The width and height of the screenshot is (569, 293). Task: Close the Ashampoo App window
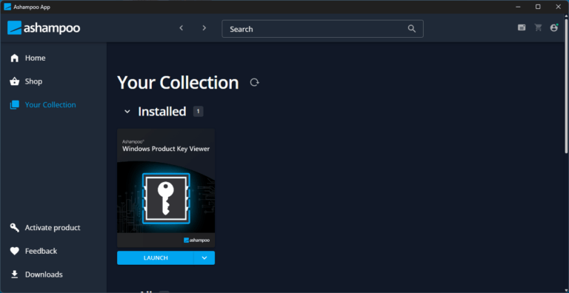pyautogui.click(x=558, y=7)
